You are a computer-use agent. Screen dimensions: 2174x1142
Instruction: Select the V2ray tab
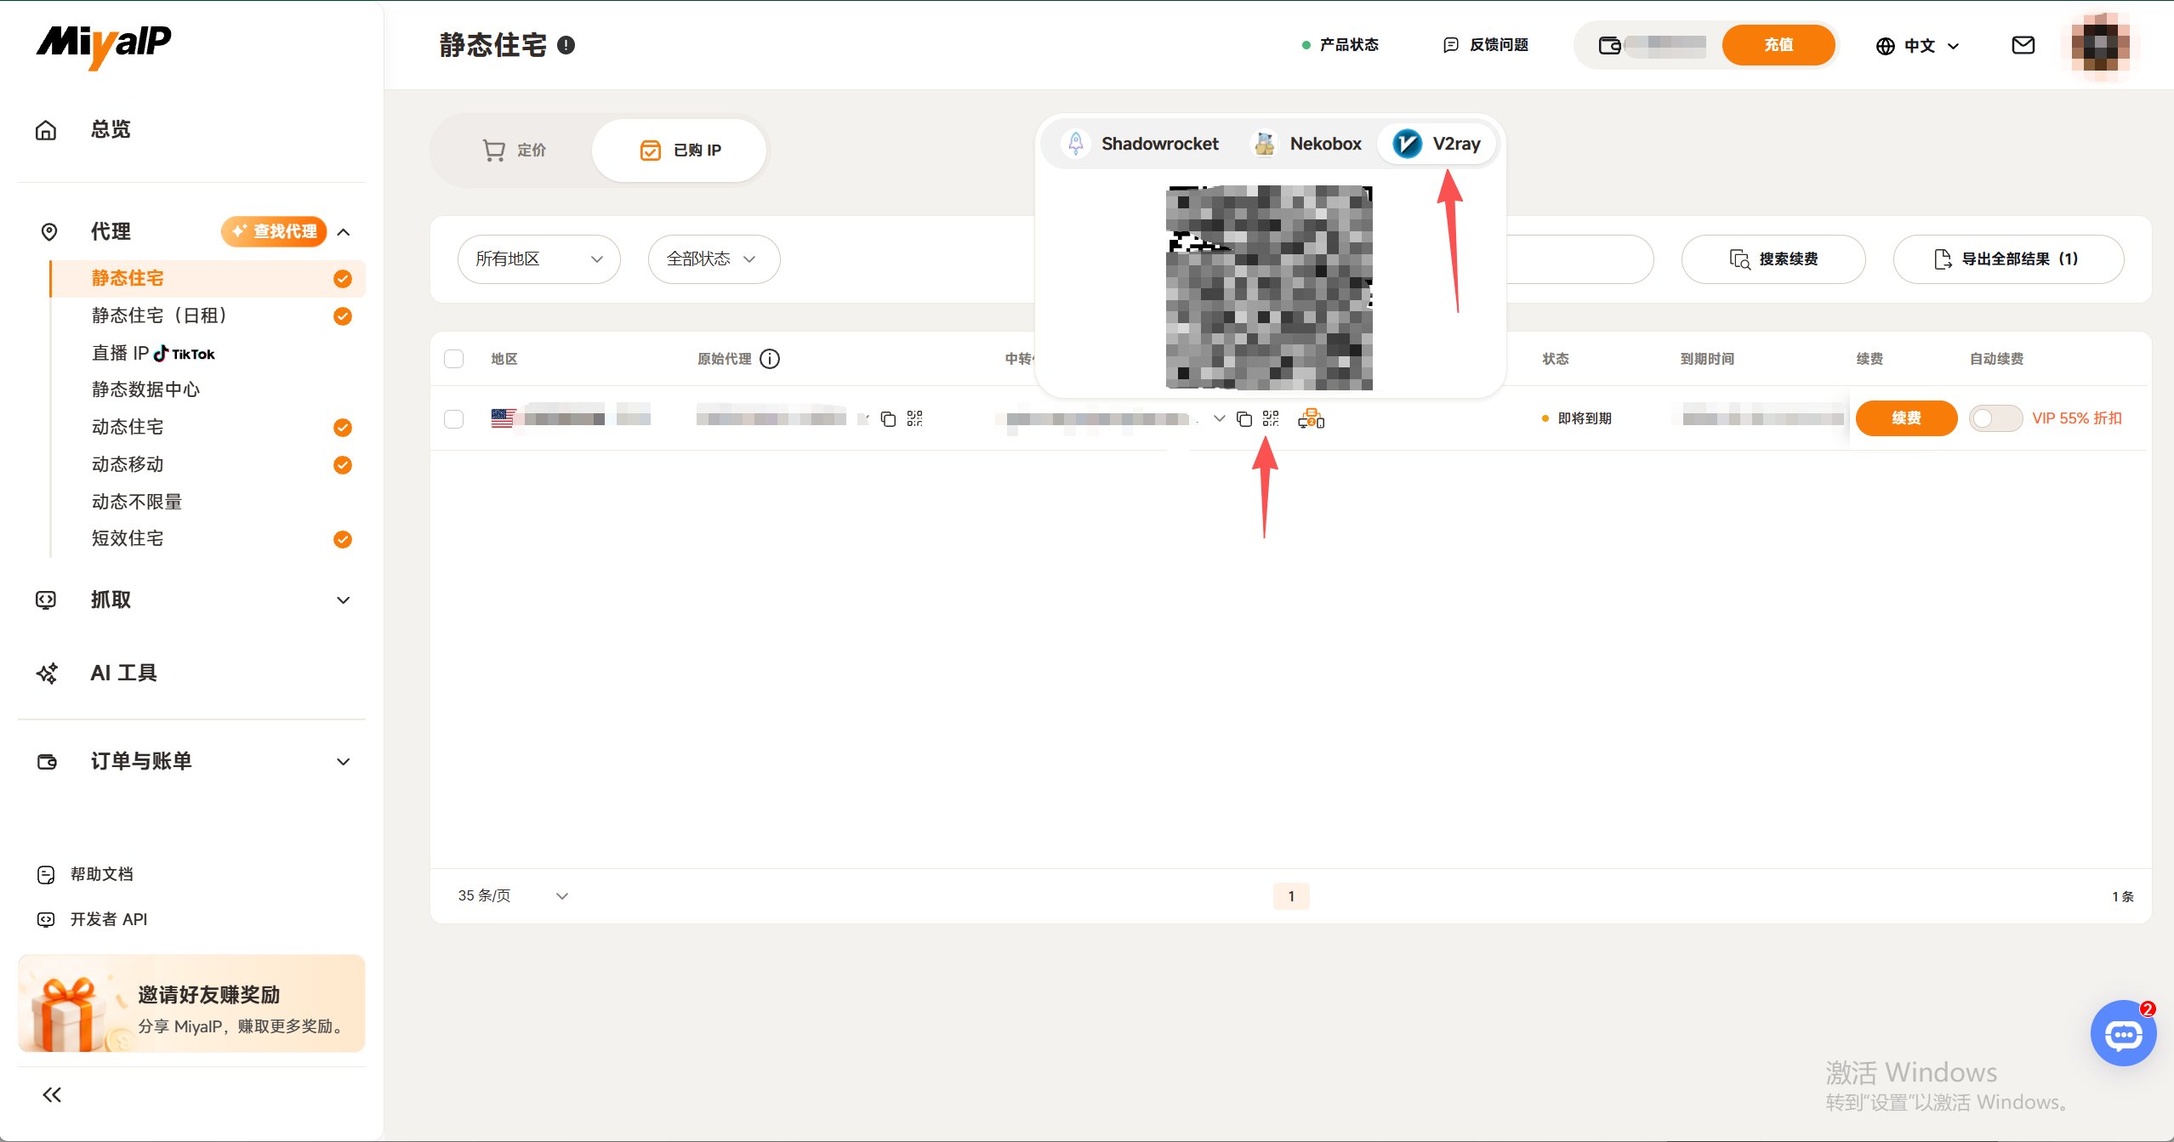(x=1437, y=144)
